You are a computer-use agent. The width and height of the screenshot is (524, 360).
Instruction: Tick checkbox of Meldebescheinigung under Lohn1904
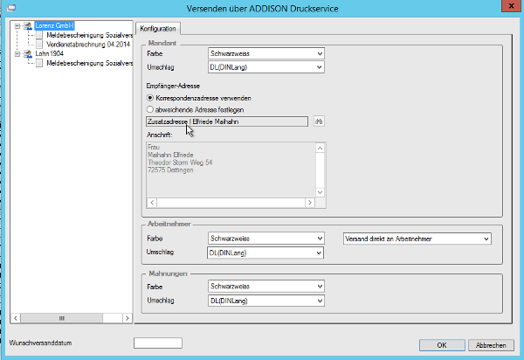[39, 63]
